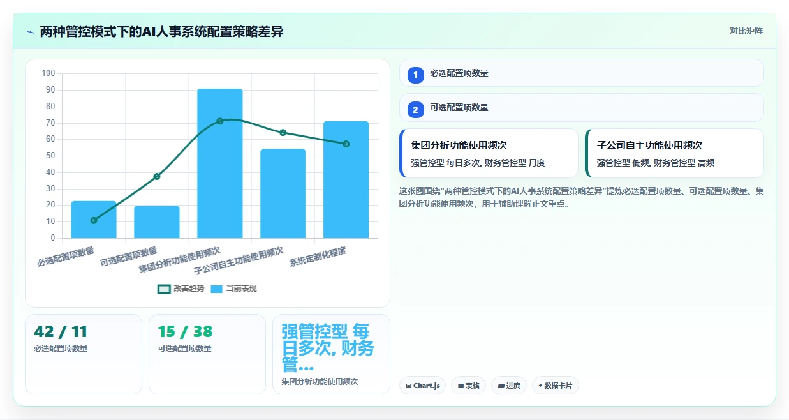The height and width of the screenshot is (420, 789).
Task: Open the 子公司自主功能使用频次 card
Action: pyautogui.click(x=674, y=153)
